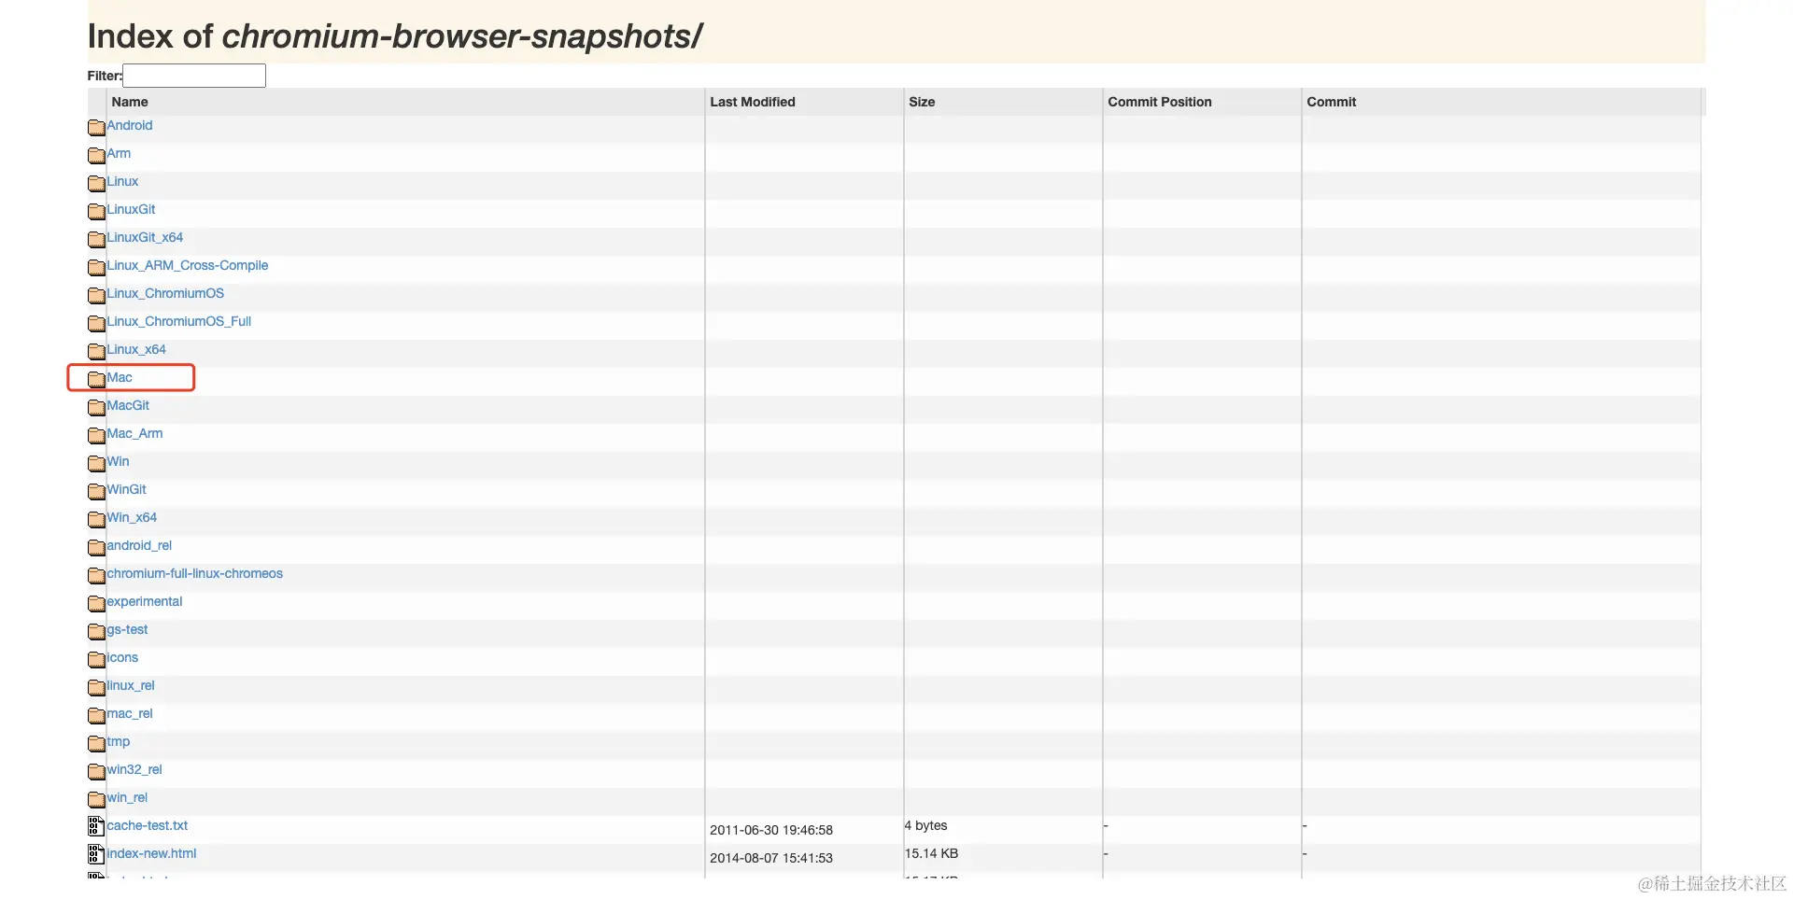This screenshot has height=899, width=1793.
Task: Open the gs-test directory link
Action: click(x=127, y=629)
